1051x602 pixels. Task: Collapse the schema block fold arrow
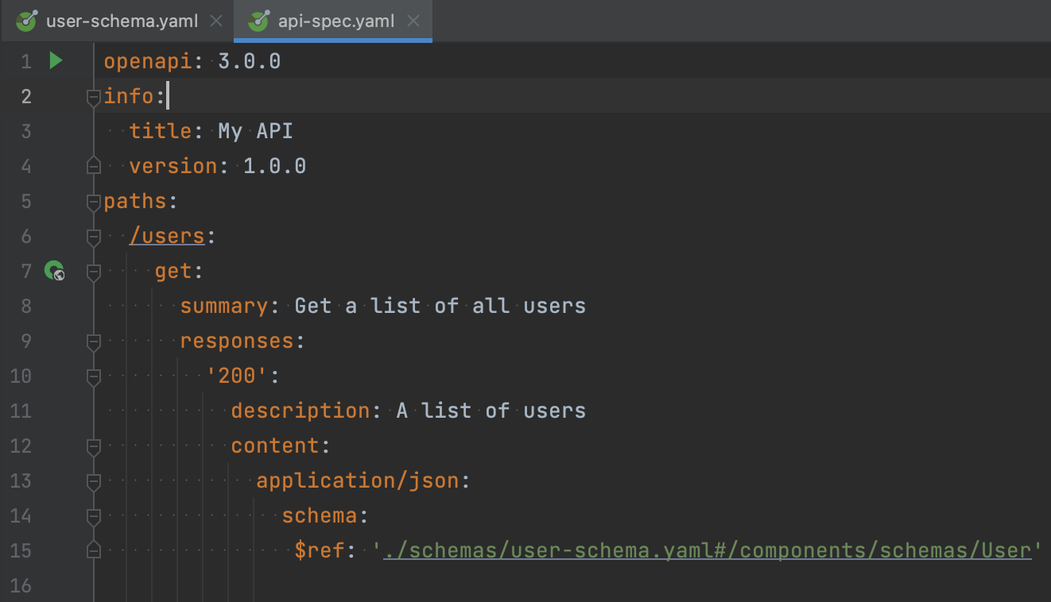tap(92, 515)
